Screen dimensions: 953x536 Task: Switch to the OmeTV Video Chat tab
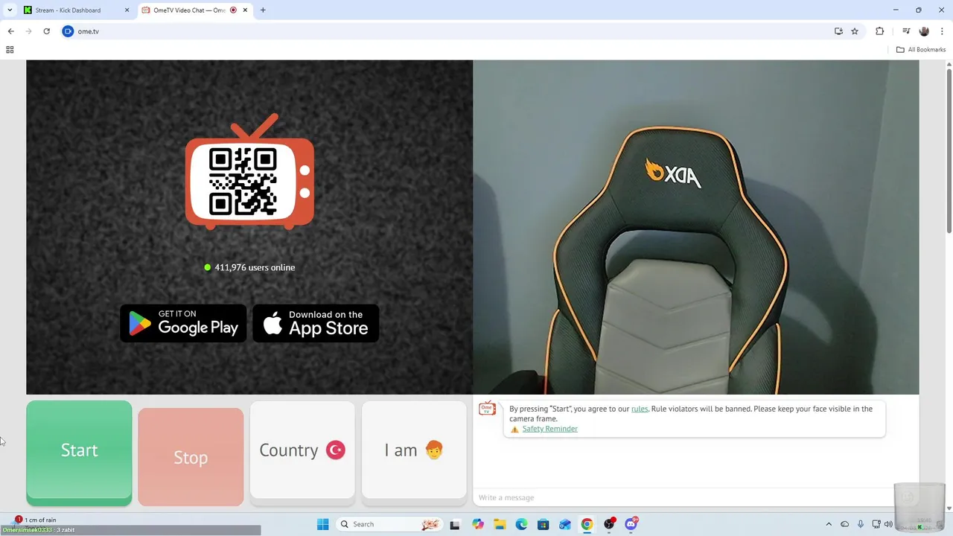(x=195, y=10)
